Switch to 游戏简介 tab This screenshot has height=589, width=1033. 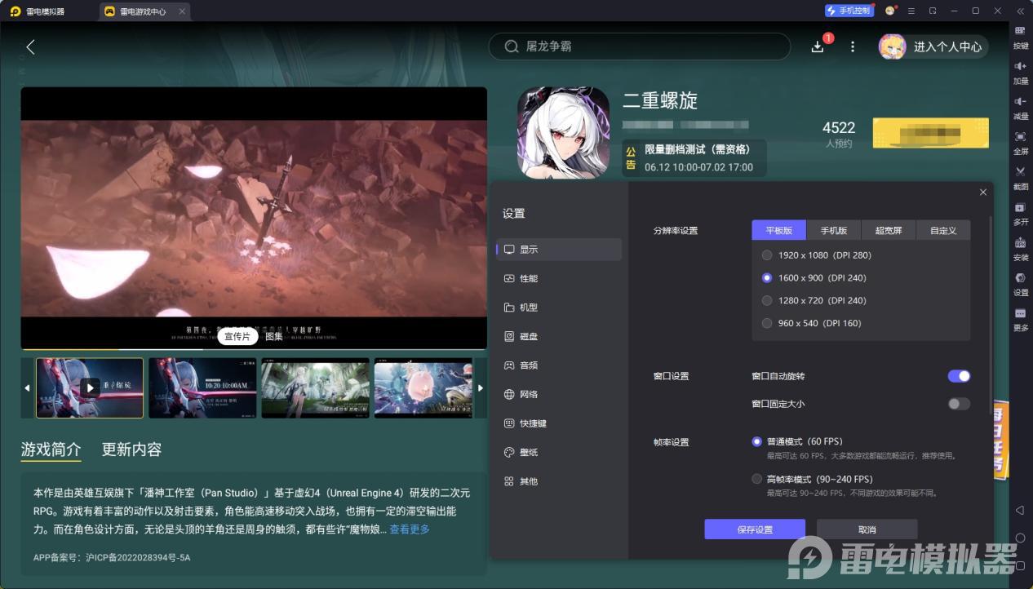point(51,449)
